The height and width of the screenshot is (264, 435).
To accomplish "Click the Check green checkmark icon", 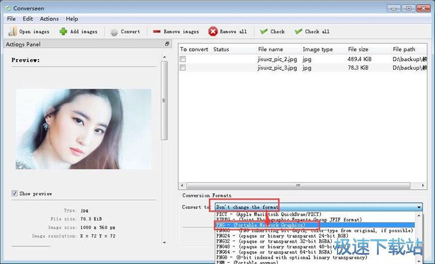I will 264,31.
